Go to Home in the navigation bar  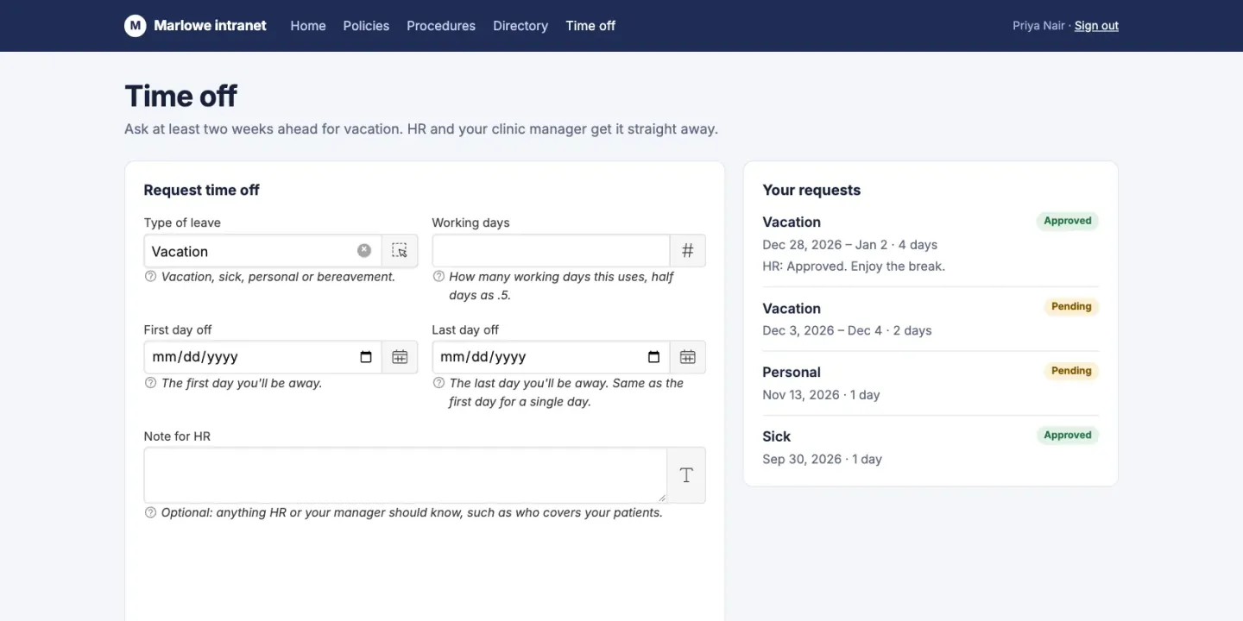tap(308, 26)
